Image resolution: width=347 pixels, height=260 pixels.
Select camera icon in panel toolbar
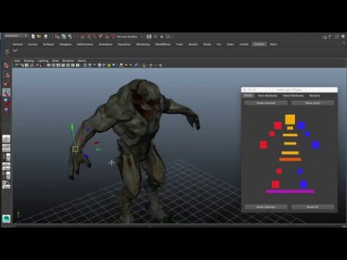17,65
